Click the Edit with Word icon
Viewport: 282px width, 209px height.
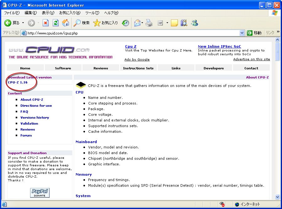160,23
